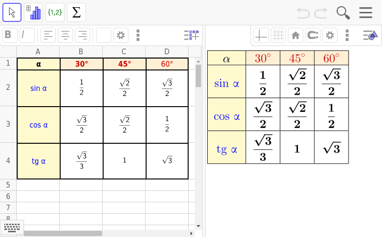Click spreadsheet cell B1 with 30°

click(x=82, y=64)
